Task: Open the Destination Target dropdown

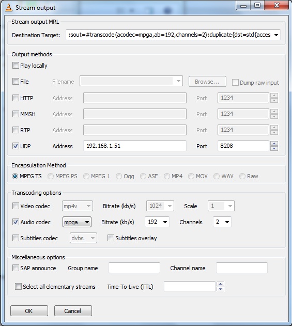Action: pyautogui.click(x=276, y=35)
